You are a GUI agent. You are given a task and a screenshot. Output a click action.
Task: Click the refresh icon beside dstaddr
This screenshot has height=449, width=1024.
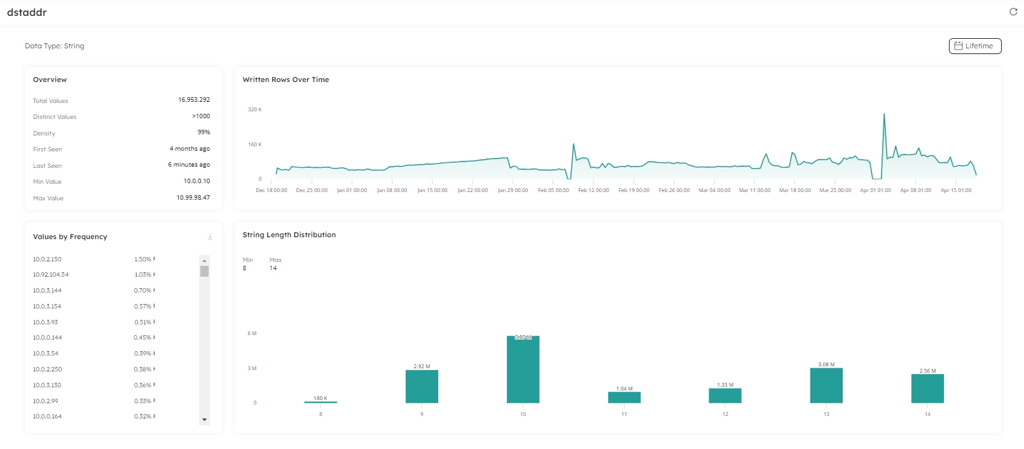(1013, 12)
